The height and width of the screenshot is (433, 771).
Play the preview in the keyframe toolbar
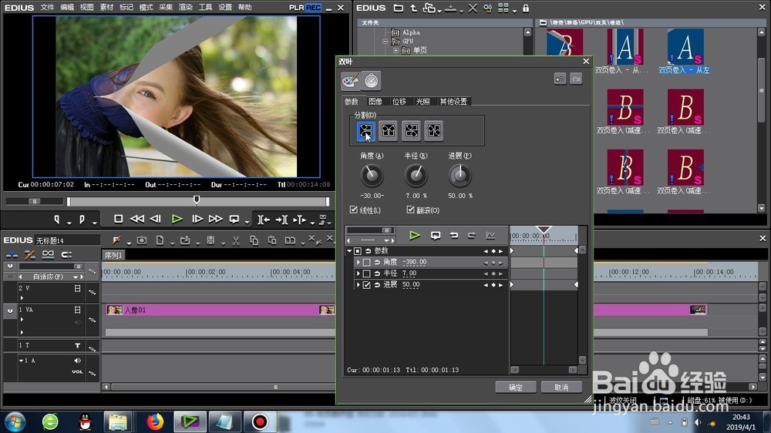[x=415, y=236]
